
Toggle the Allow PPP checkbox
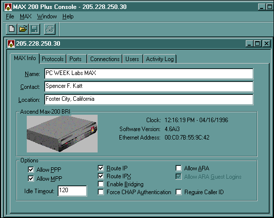[31, 169]
